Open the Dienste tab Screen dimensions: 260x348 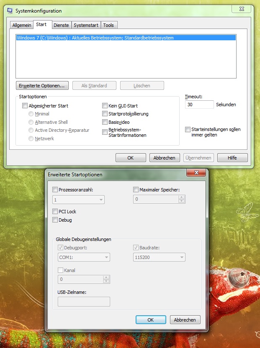[x=61, y=25]
